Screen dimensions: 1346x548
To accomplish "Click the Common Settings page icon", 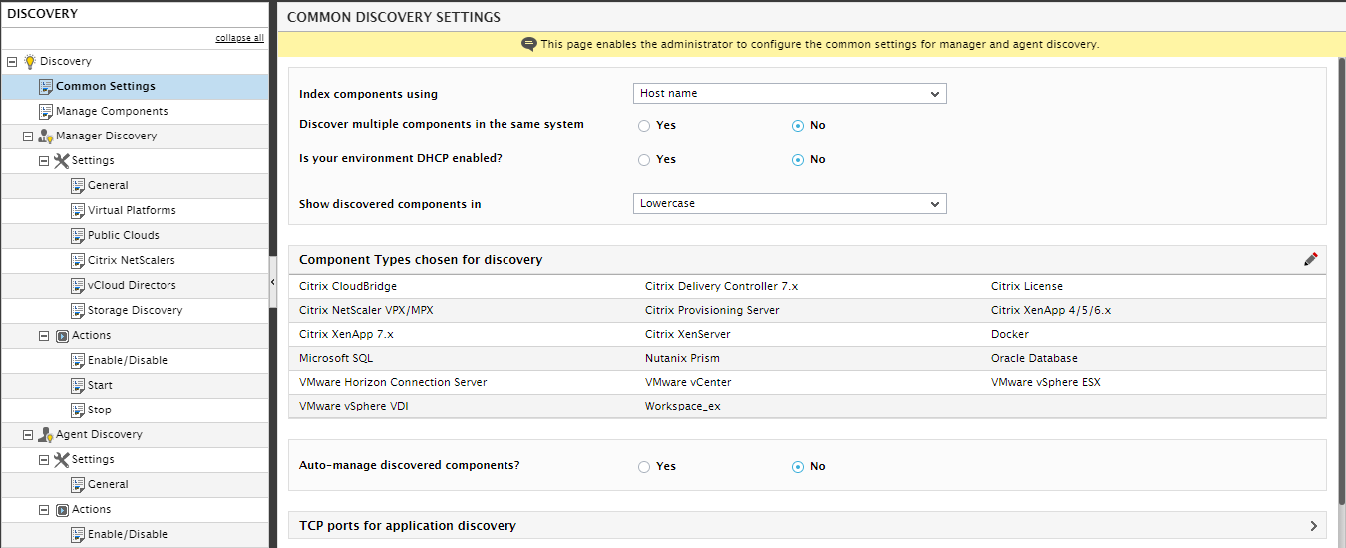I will (46, 86).
